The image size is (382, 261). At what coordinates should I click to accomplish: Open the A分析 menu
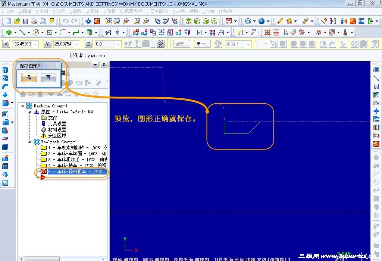click(x=59, y=11)
